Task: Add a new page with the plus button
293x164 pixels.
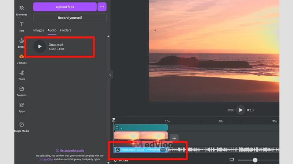Action: [174, 139]
